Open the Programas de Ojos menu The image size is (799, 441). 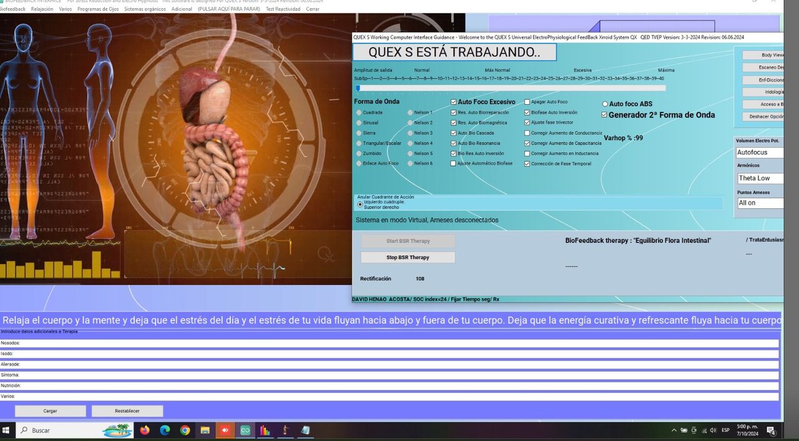pos(98,9)
